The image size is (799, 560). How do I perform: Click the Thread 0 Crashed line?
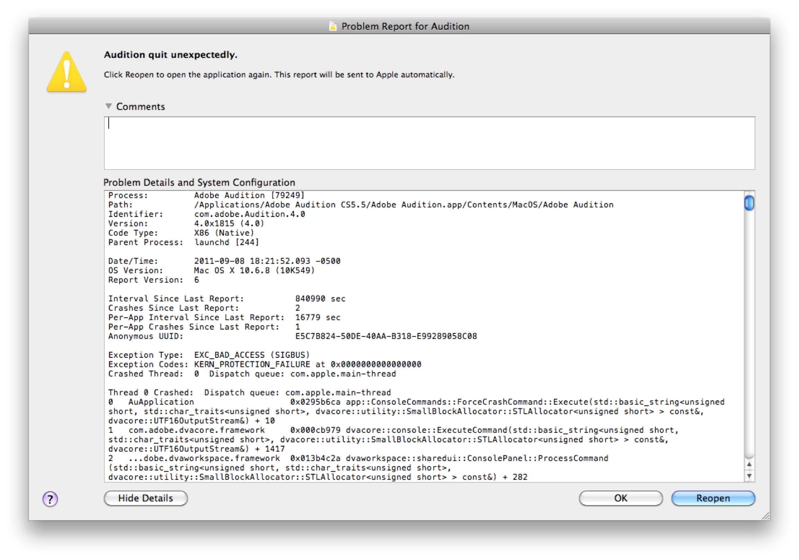[x=249, y=393]
